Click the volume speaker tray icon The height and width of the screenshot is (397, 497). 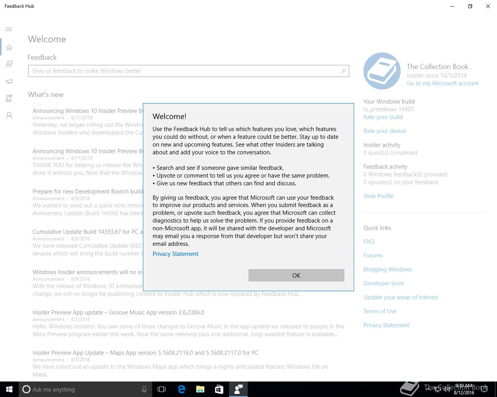pos(447,390)
